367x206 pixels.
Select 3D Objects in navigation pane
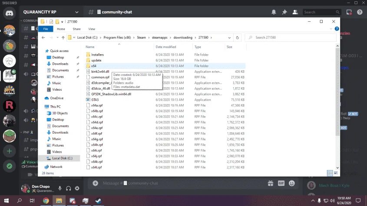click(x=60, y=113)
